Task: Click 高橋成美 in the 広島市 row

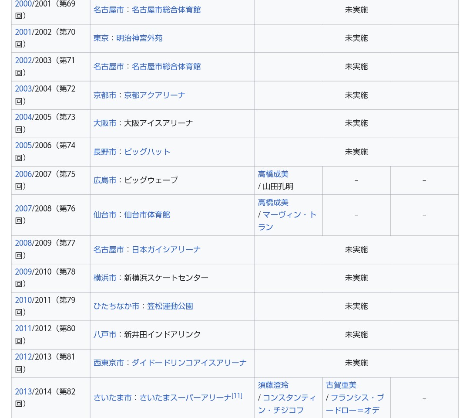Action: pos(273,174)
